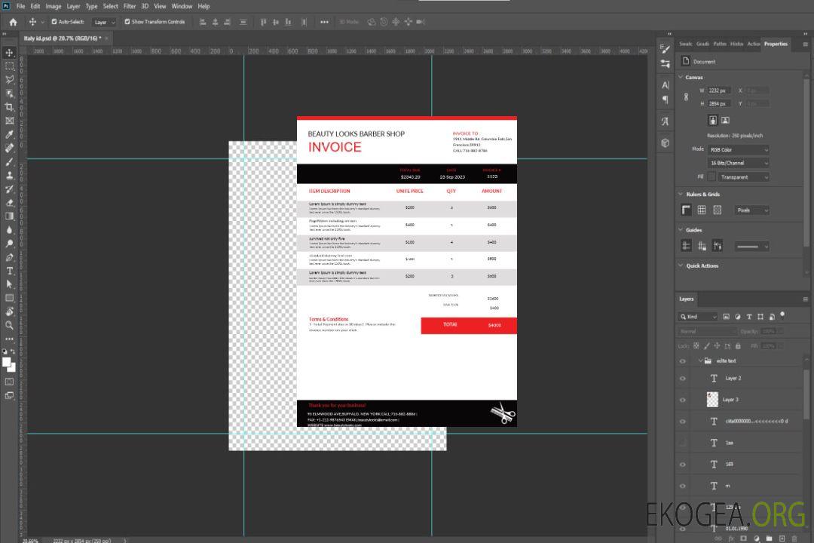Image resolution: width=814 pixels, height=543 pixels.
Task: Switch to the Properties tab
Action: coord(776,44)
